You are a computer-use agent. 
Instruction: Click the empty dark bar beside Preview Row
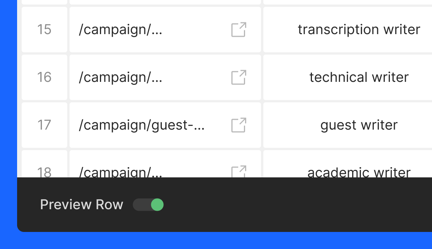coord(297,205)
